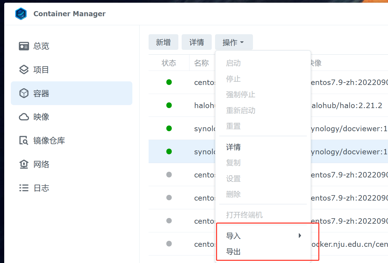The width and height of the screenshot is (388, 263).
Task: Click the Container Manager app logo icon
Action: [x=21, y=14]
